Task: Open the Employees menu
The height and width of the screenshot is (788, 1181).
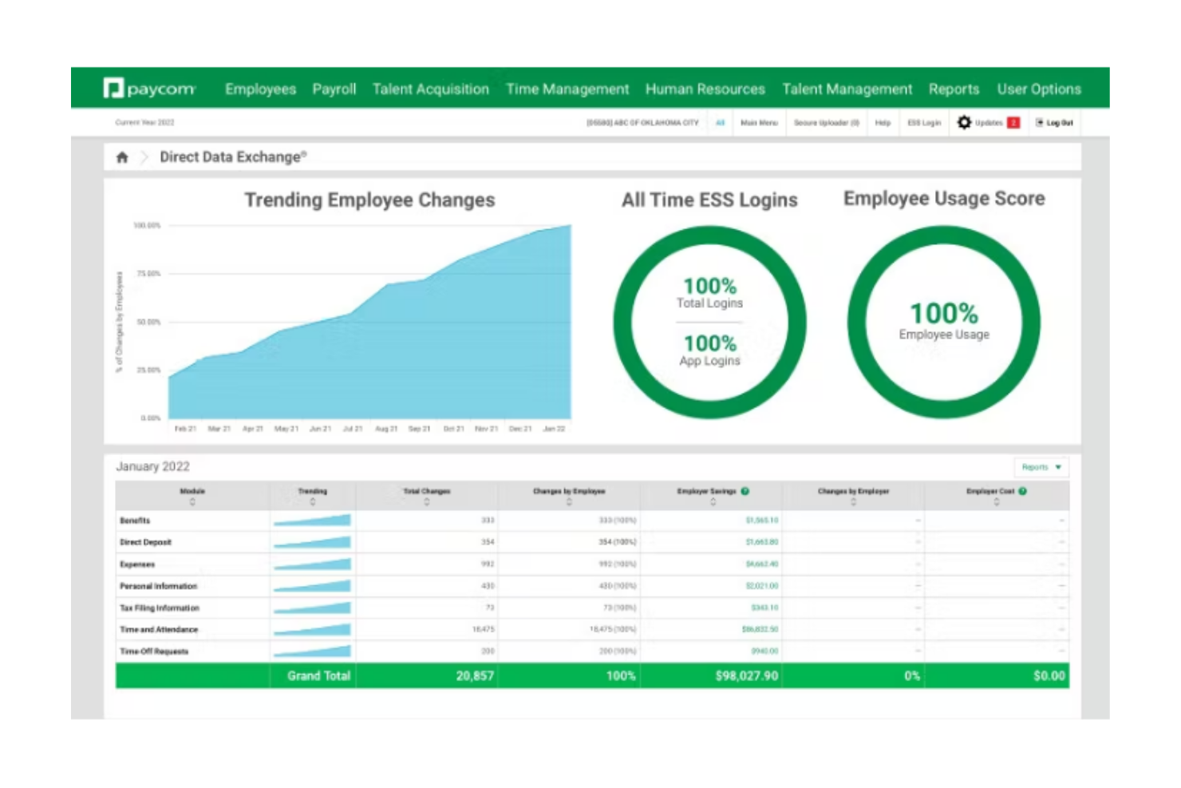Action: tap(260, 89)
